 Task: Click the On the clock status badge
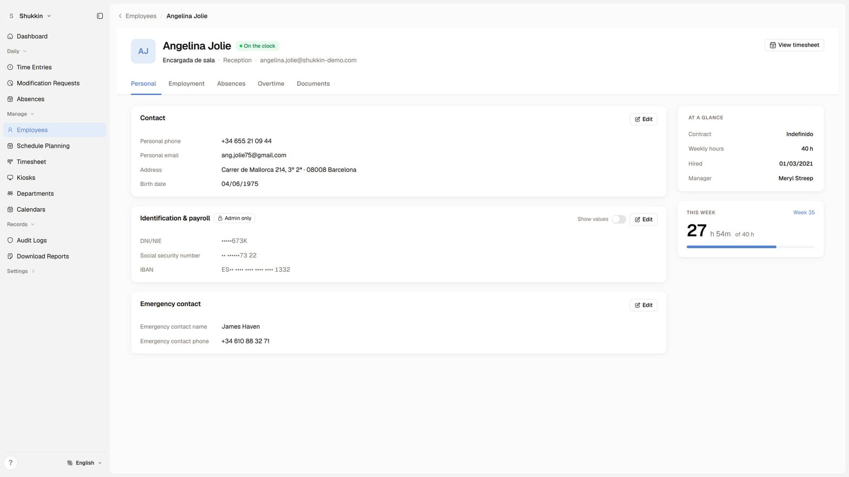[x=257, y=46]
